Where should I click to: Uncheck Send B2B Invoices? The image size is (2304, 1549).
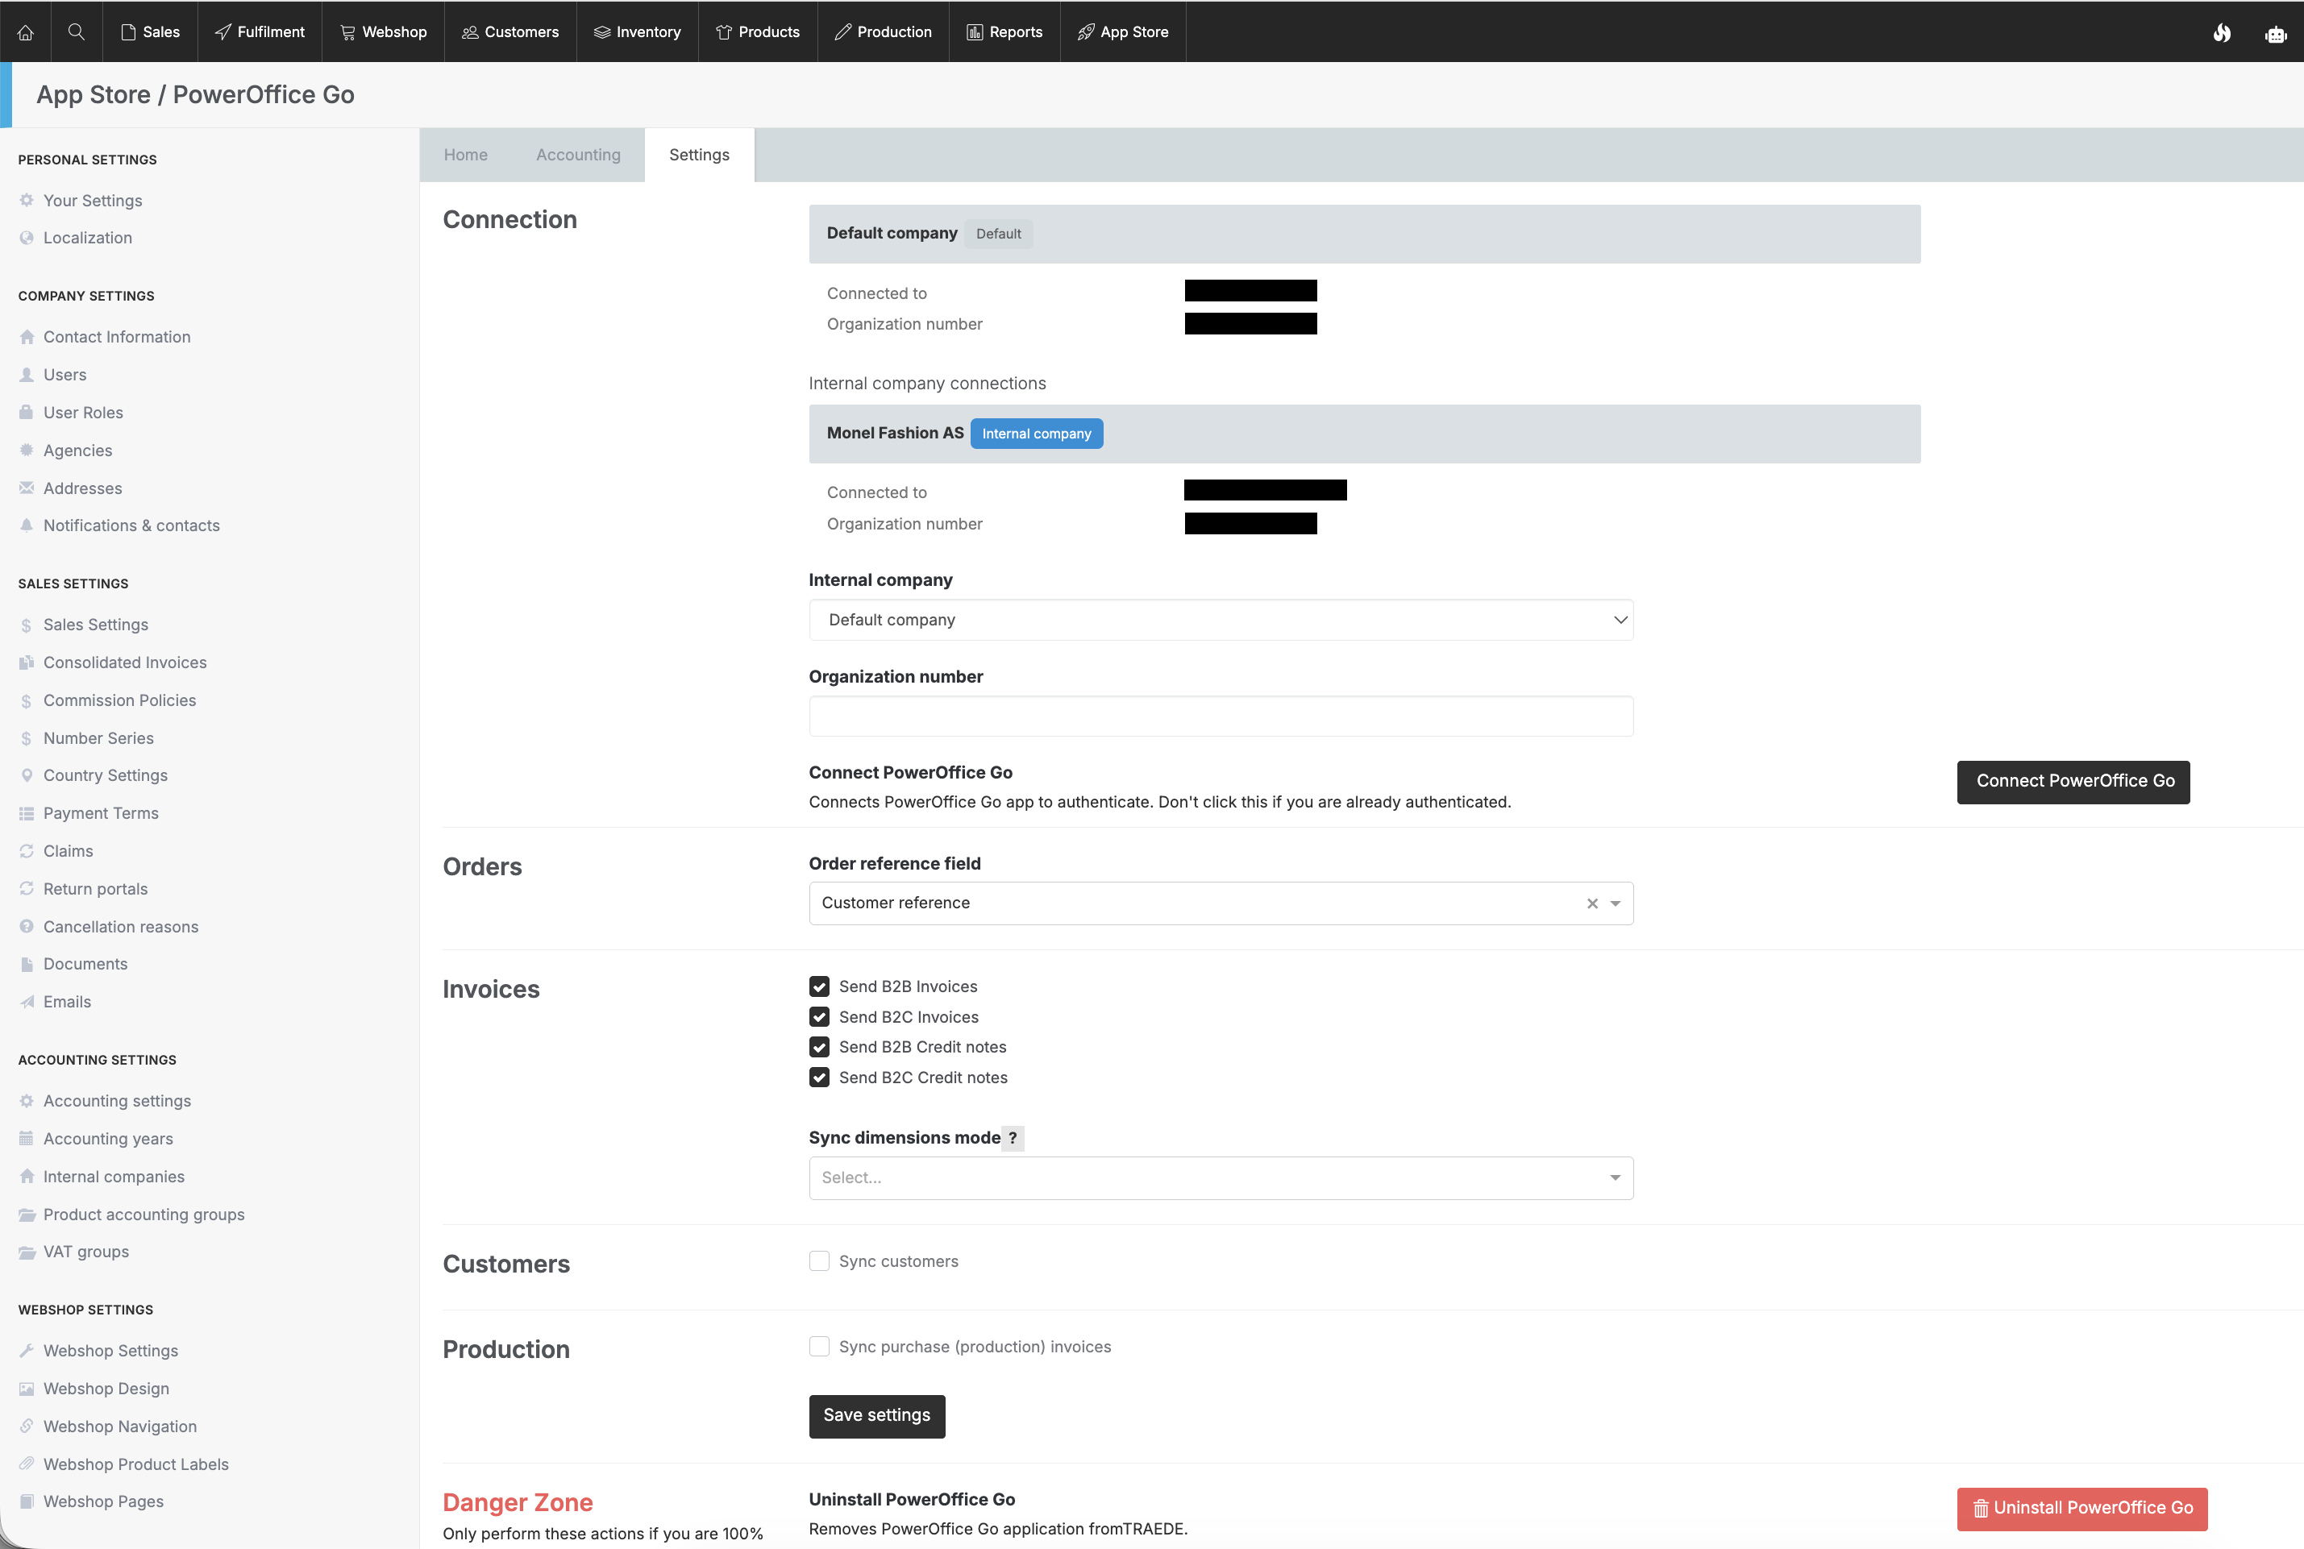[x=819, y=987]
